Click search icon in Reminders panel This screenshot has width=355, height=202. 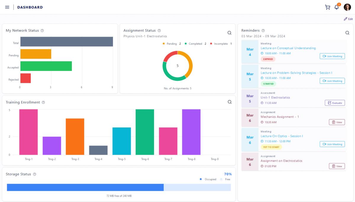[x=347, y=33]
